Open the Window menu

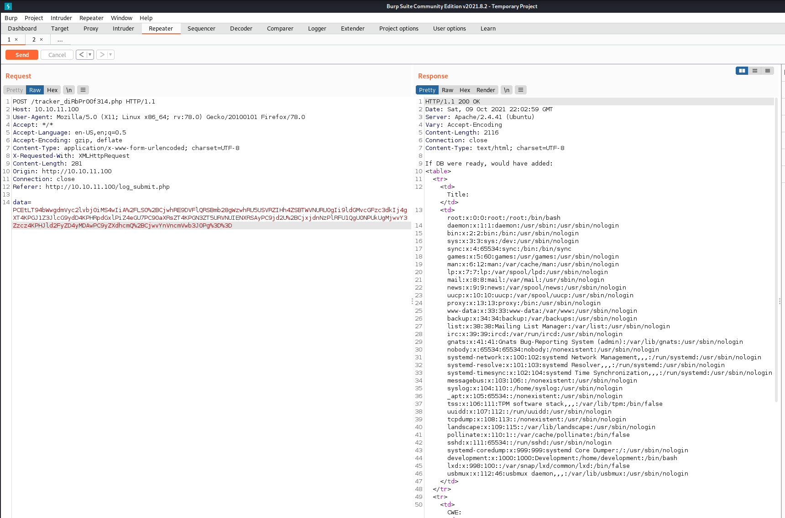[x=121, y=18]
